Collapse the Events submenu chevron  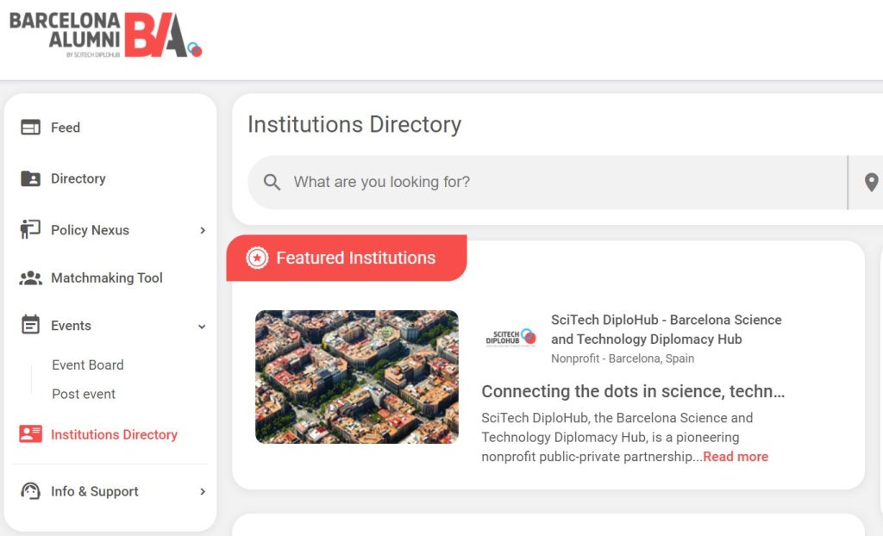click(202, 327)
